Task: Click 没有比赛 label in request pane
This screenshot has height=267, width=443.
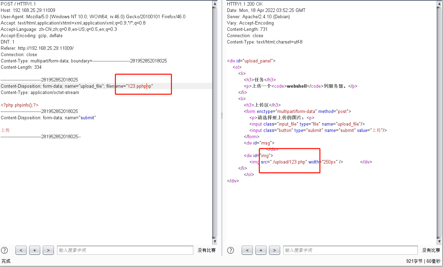Action: click(x=207, y=250)
